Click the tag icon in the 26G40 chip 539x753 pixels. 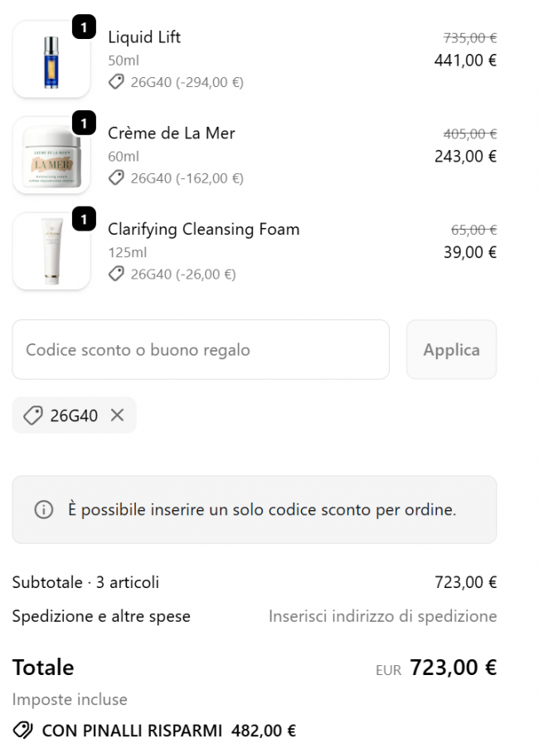[x=33, y=415]
